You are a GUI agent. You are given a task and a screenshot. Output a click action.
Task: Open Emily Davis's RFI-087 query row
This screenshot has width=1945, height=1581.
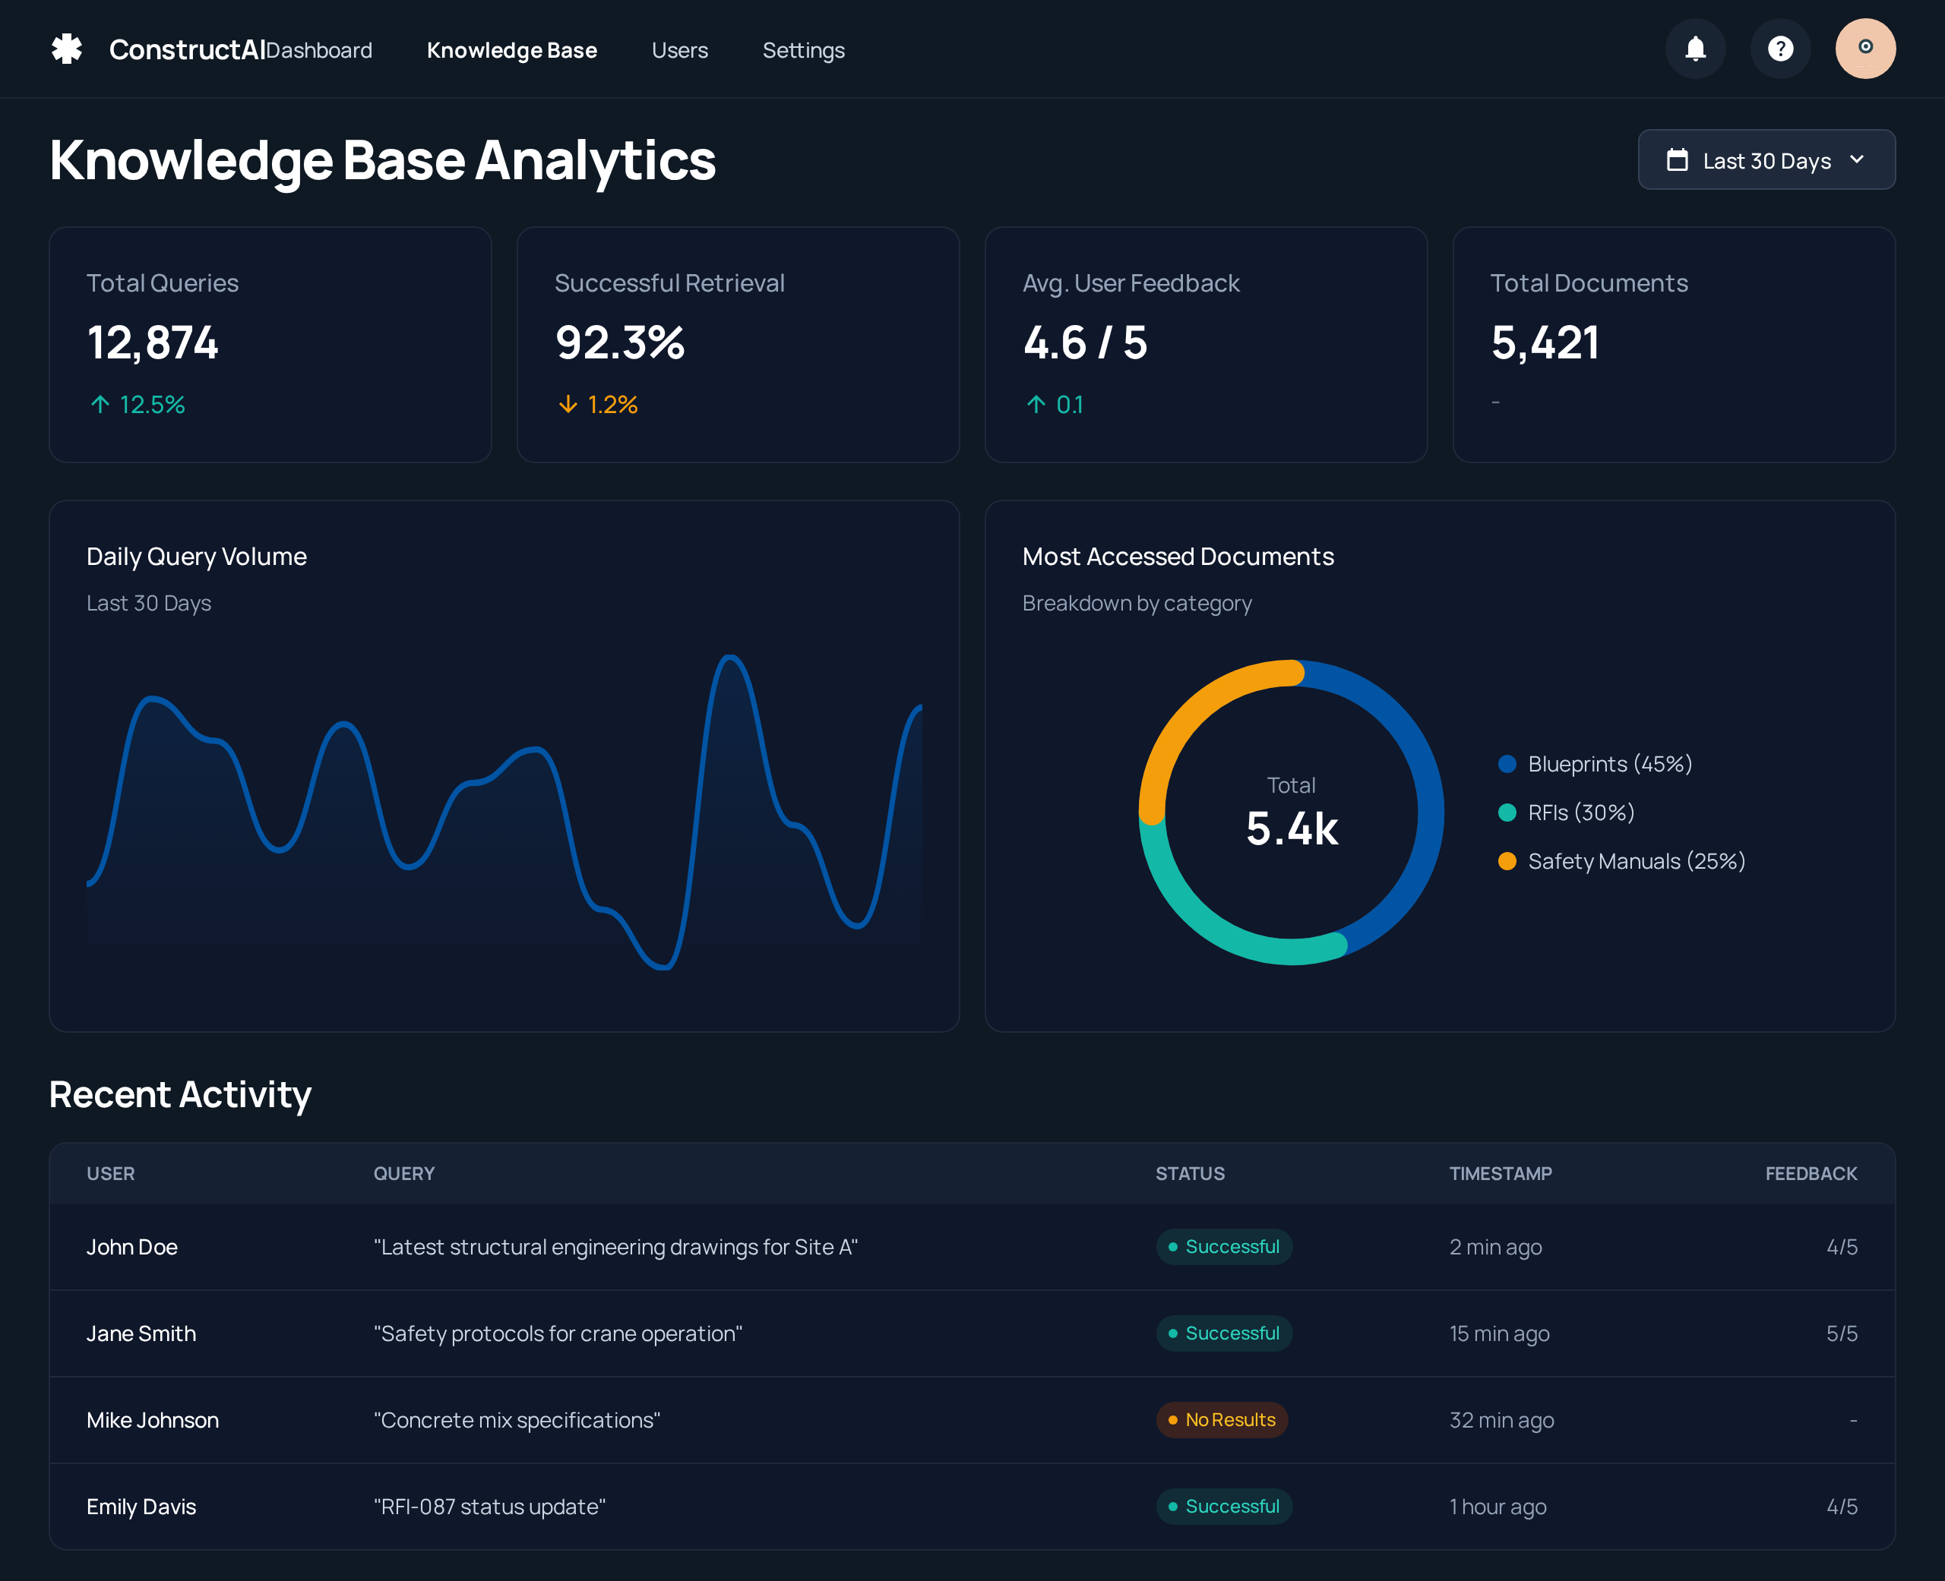pyautogui.click(x=489, y=1507)
